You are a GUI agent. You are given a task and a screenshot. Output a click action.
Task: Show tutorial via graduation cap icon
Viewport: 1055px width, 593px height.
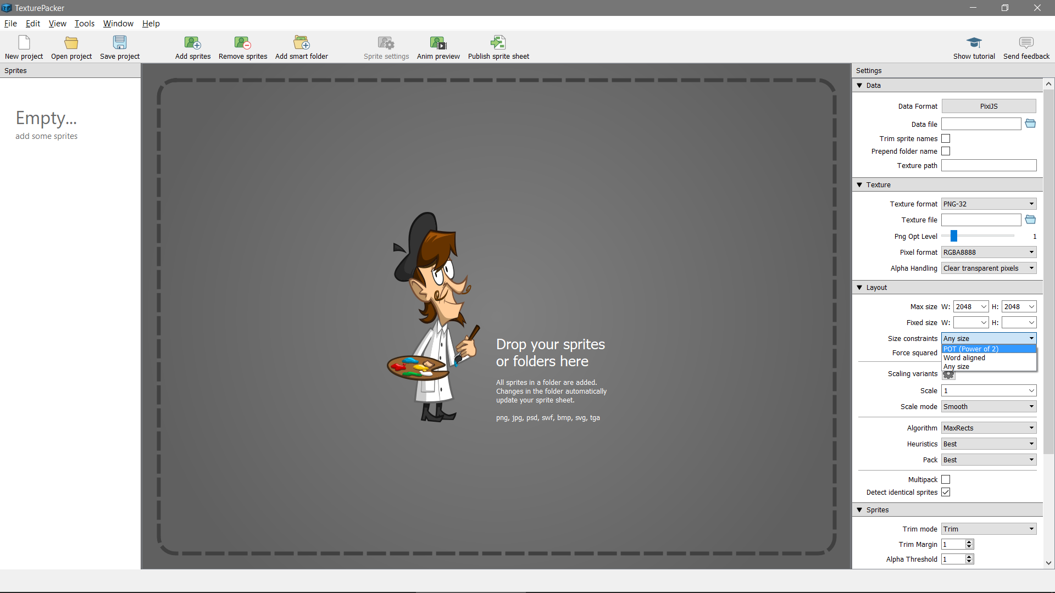974,42
